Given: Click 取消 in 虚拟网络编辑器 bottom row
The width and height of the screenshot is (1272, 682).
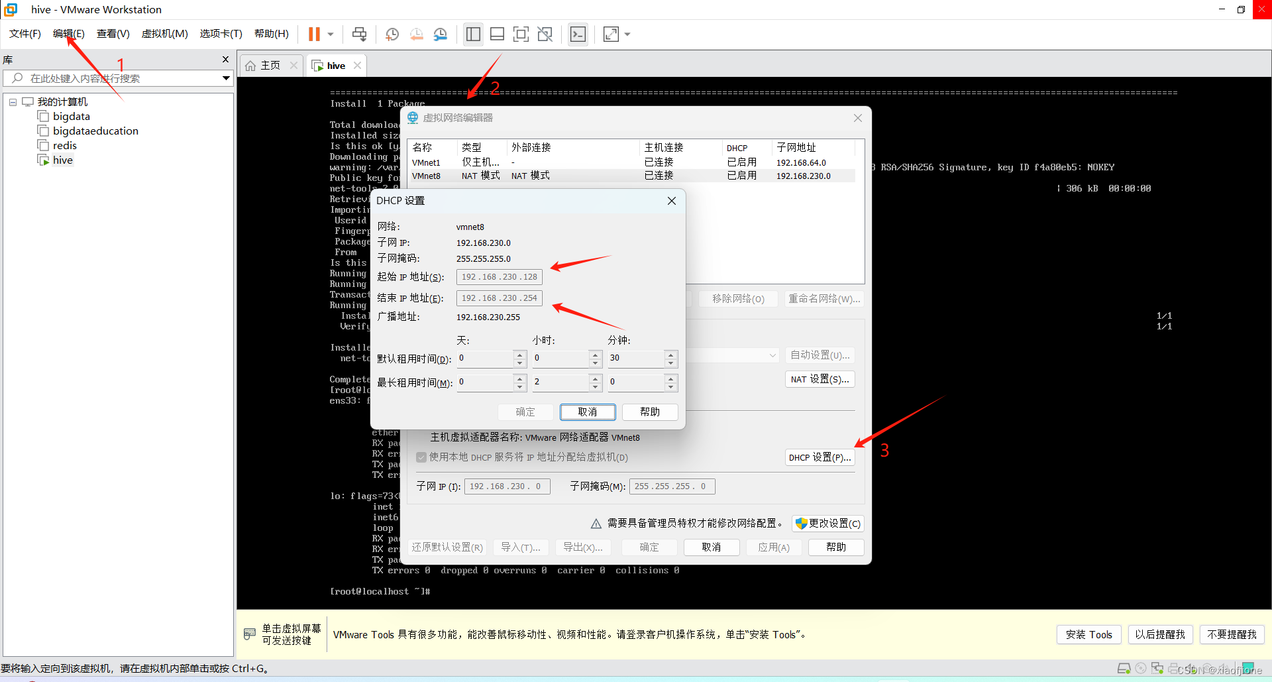Looking at the screenshot, I should pyautogui.click(x=712, y=547).
